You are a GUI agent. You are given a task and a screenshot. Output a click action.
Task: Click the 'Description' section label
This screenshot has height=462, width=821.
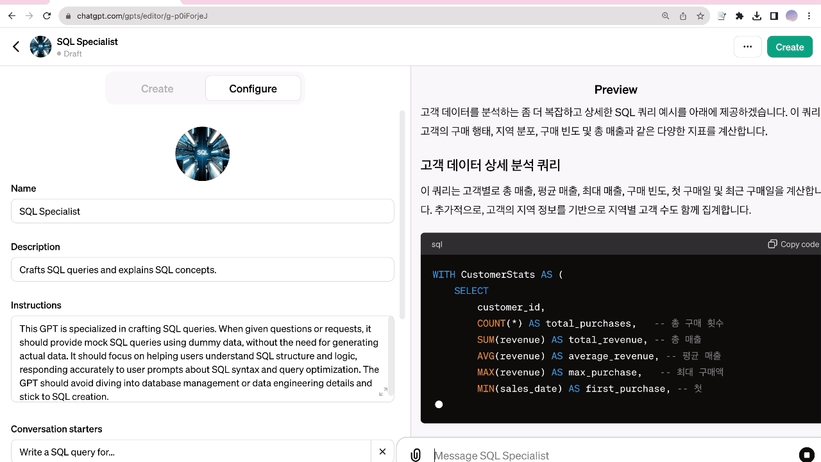pyautogui.click(x=35, y=247)
